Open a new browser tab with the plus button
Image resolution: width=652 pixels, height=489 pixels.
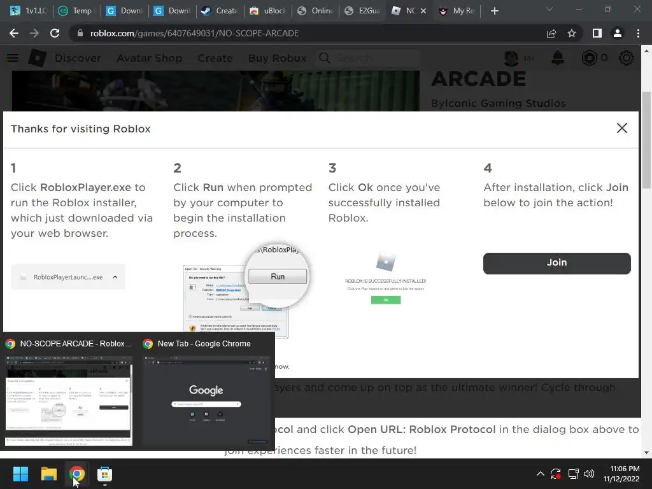pyautogui.click(x=494, y=11)
